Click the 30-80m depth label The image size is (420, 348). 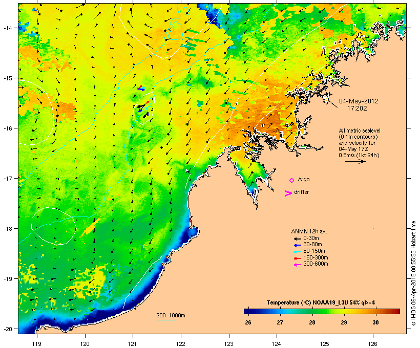pyautogui.click(x=312, y=244)
